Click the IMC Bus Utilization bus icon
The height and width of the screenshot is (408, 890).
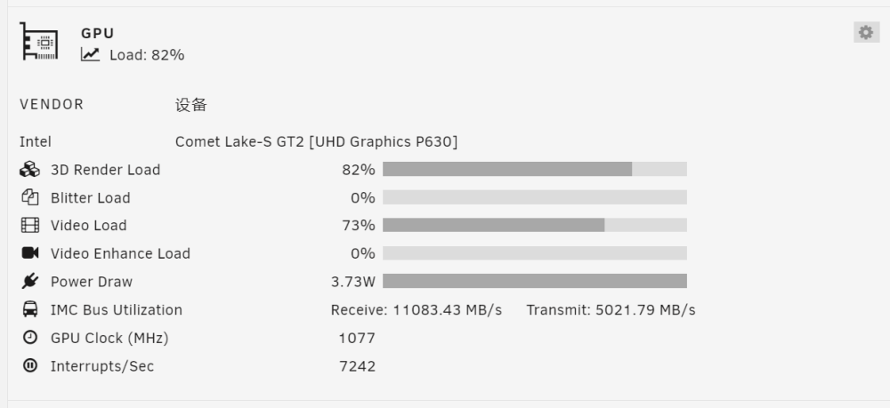pos(30,309)
